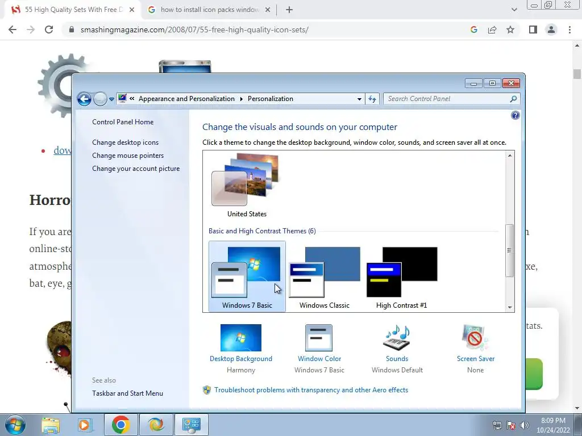Expand the address bar path dropdown arrow
The image size is (582, 436).
[x=359, y=99]
